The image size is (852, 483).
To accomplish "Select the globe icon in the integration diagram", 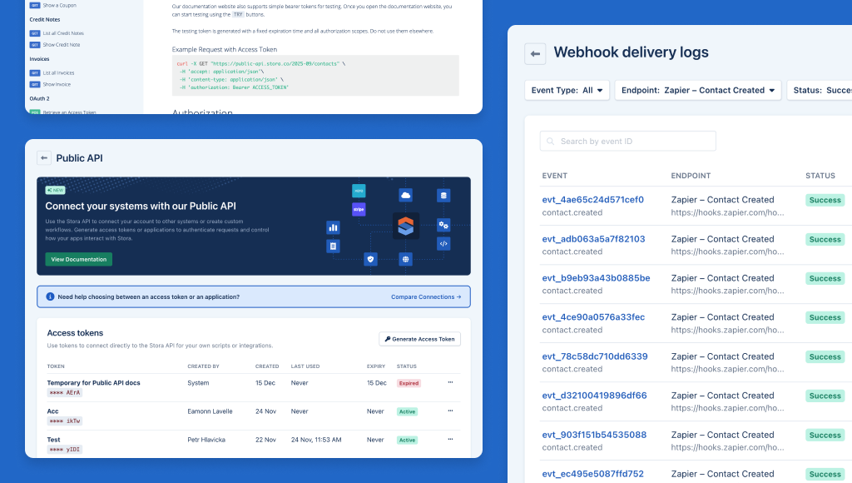I will pos(406,259).
